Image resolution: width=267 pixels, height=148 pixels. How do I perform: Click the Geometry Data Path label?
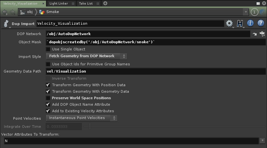point(22,71)
